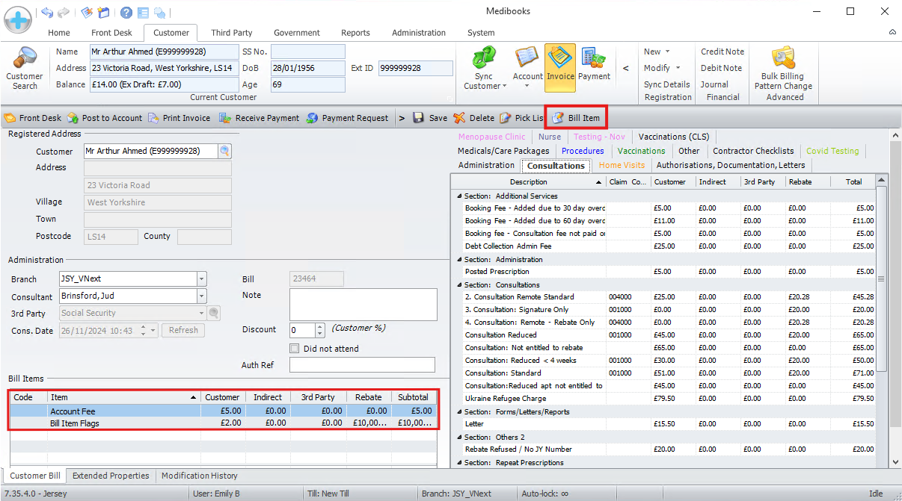Viewport: 902px width, 501px height.
Task: Open the Payment ribbon icon
Action: point(594,58)
